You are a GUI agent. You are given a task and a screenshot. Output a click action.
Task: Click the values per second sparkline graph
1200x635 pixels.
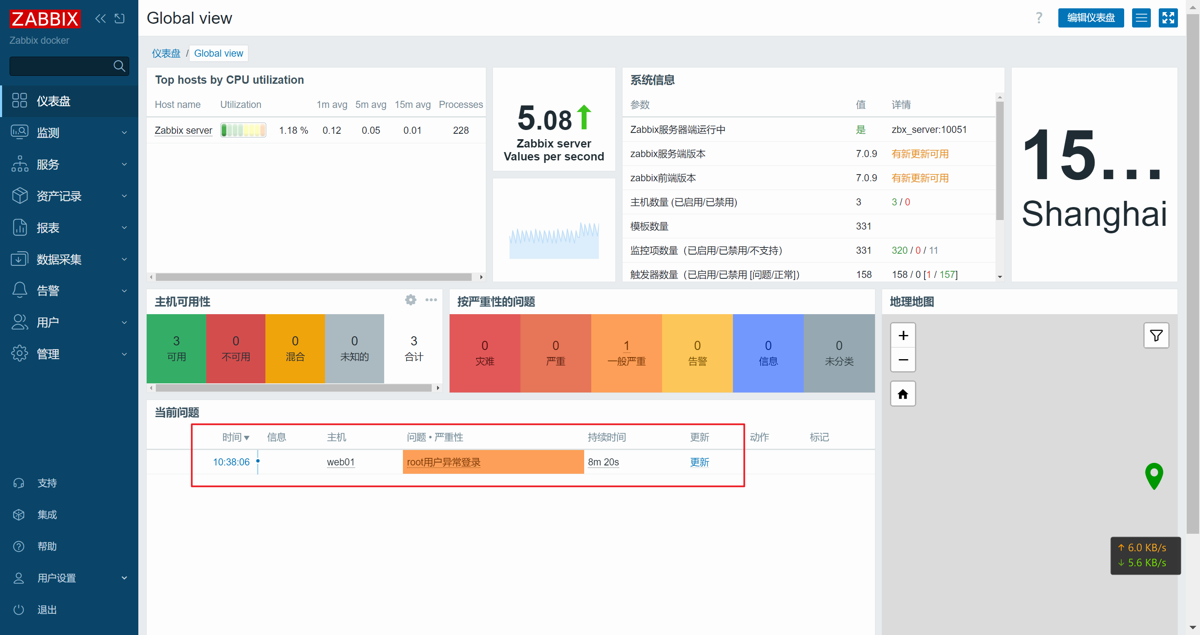coord(554,240)
